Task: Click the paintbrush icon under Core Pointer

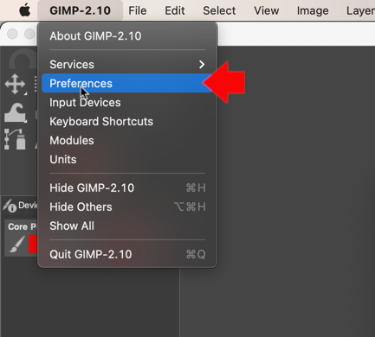Action: [x=16, y=245]
